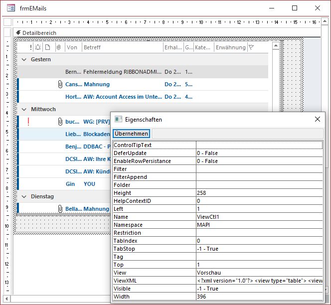The height and width of the screenshot is (305, 331).
Task: Click the frmEMails form icon in title bar
Action: pyautogui.click(x=10, y=8)
